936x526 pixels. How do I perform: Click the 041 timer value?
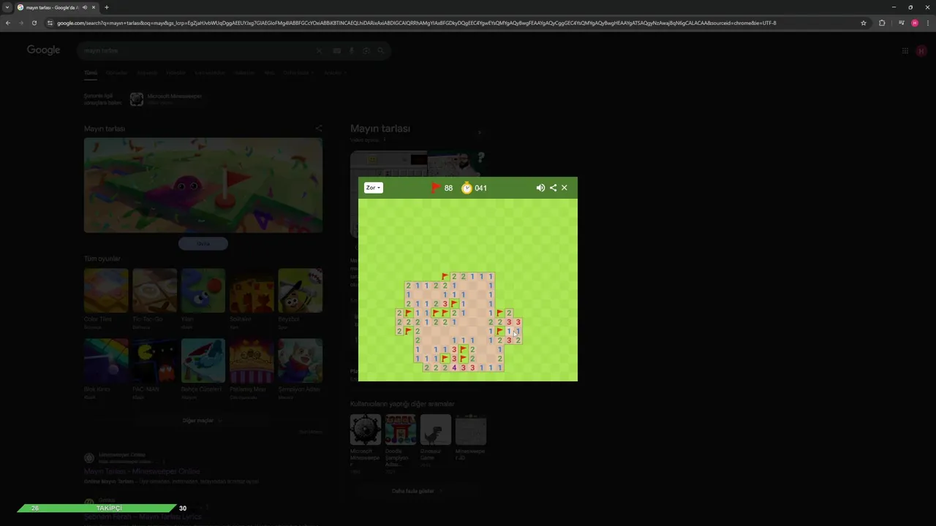pos(480,188)
